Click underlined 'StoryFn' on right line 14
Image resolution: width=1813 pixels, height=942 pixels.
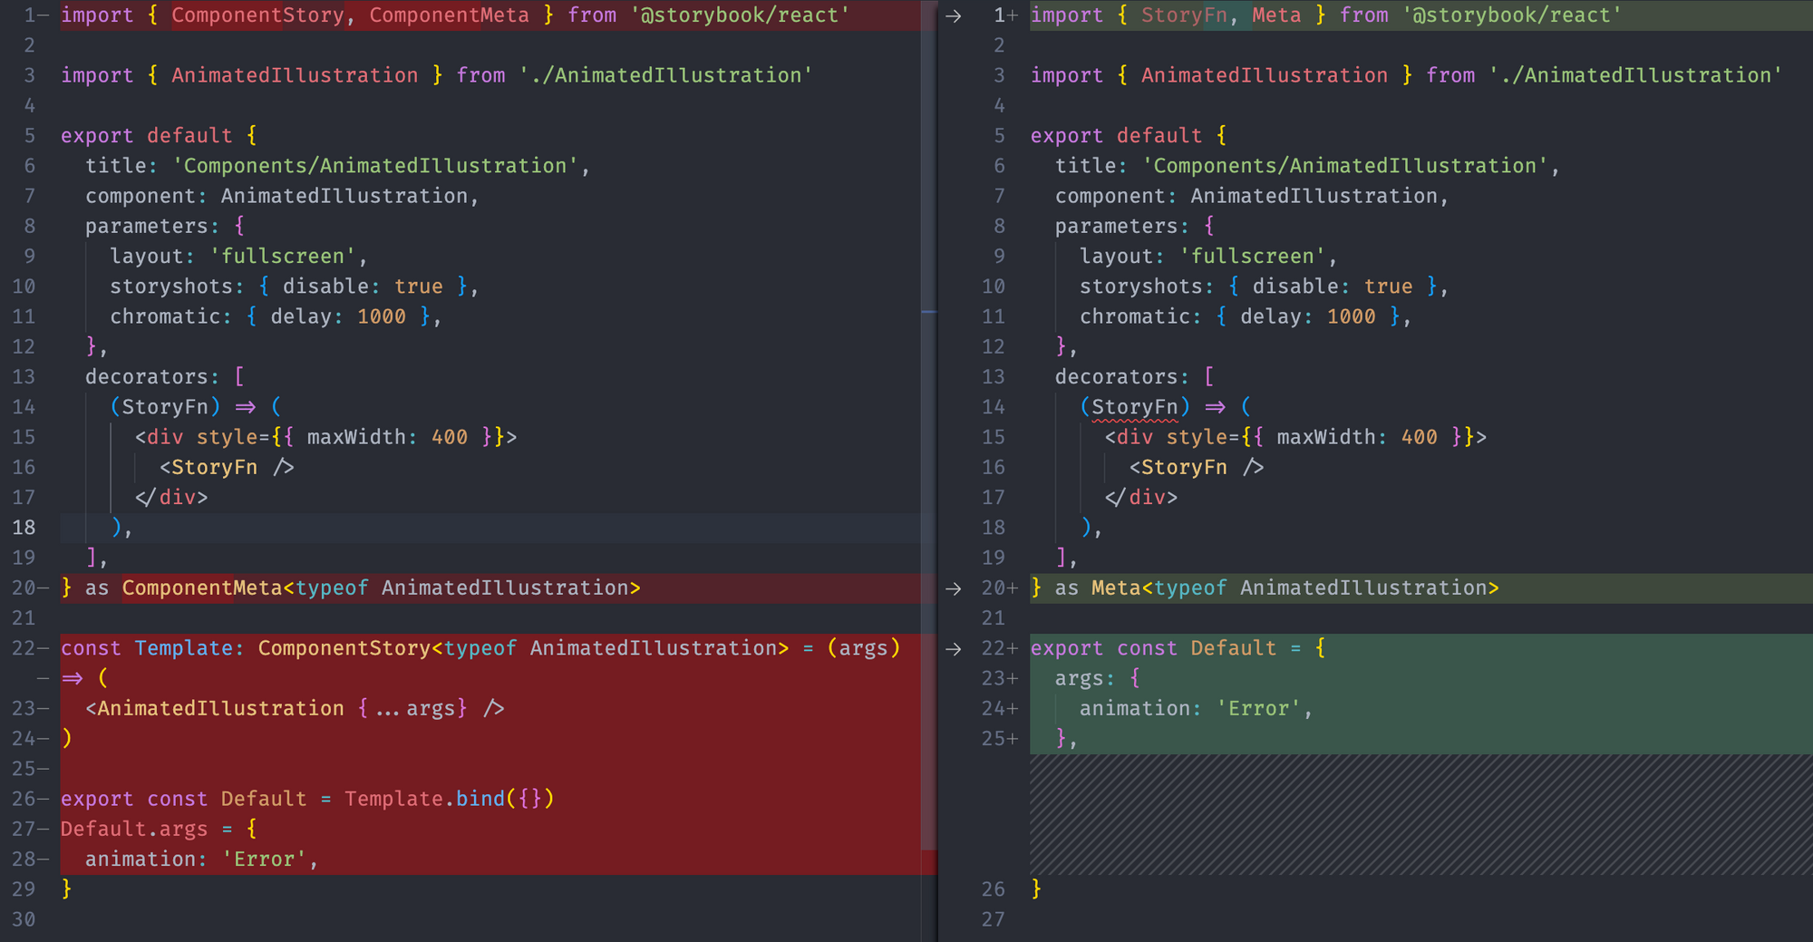(1135, 408)
